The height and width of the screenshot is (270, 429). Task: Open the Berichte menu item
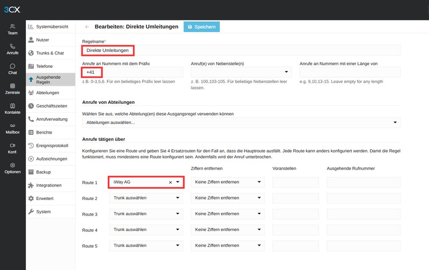pos(50,132)
